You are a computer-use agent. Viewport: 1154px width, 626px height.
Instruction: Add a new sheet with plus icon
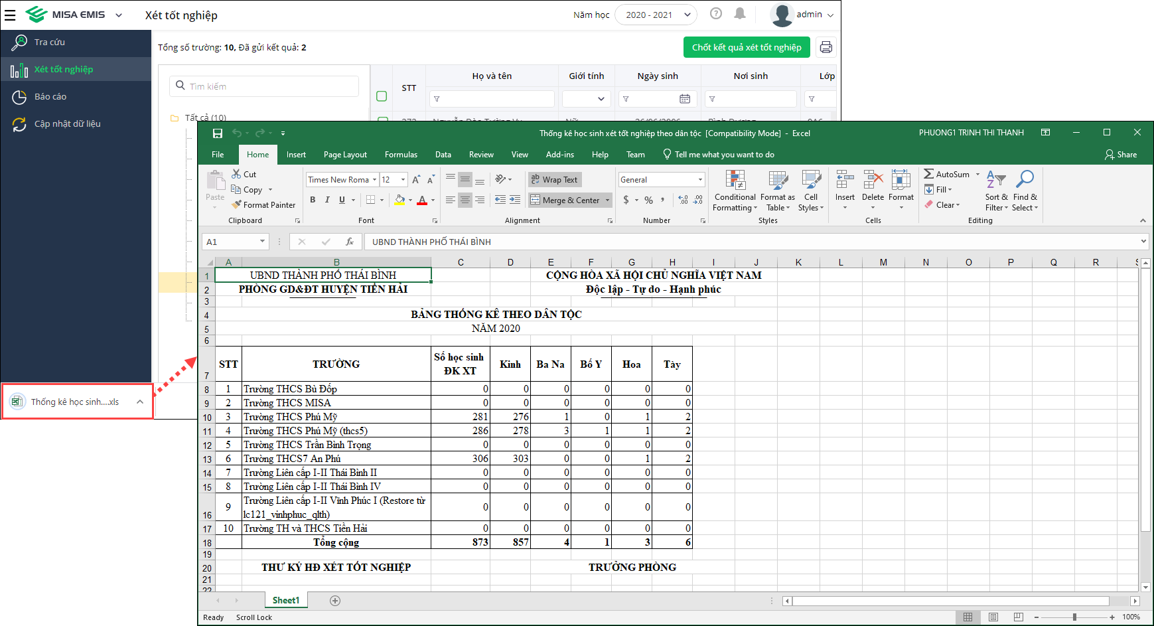[335, 601]
